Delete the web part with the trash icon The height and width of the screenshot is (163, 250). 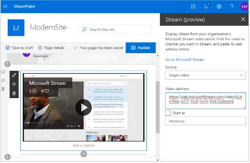14,94
